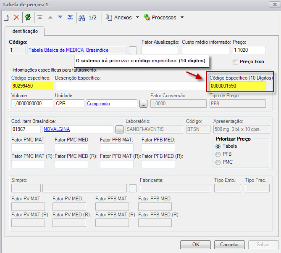Screen dimensions: 281x253
Task: Click the Tabela Básica de MEDICA Brasindice text
Action: click(x=68, y=50)
